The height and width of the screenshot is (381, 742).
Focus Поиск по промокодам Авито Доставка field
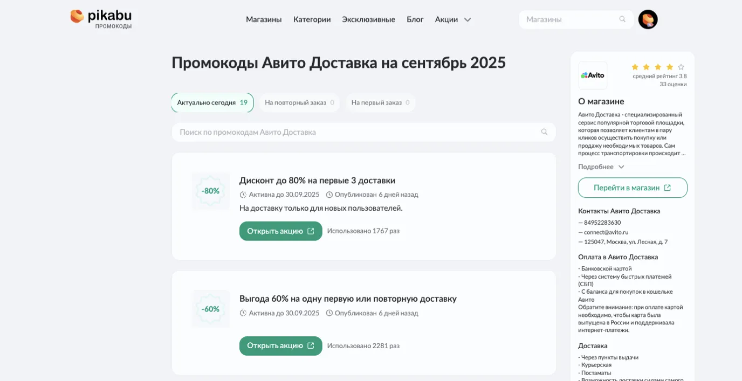(363, 132)
